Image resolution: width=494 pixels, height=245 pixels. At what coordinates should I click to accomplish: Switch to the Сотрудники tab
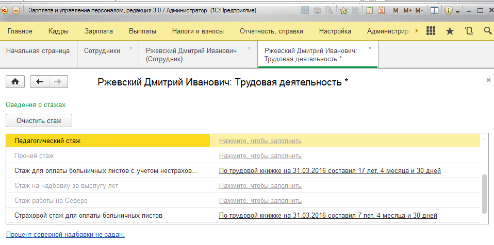[x=102, y=50]
